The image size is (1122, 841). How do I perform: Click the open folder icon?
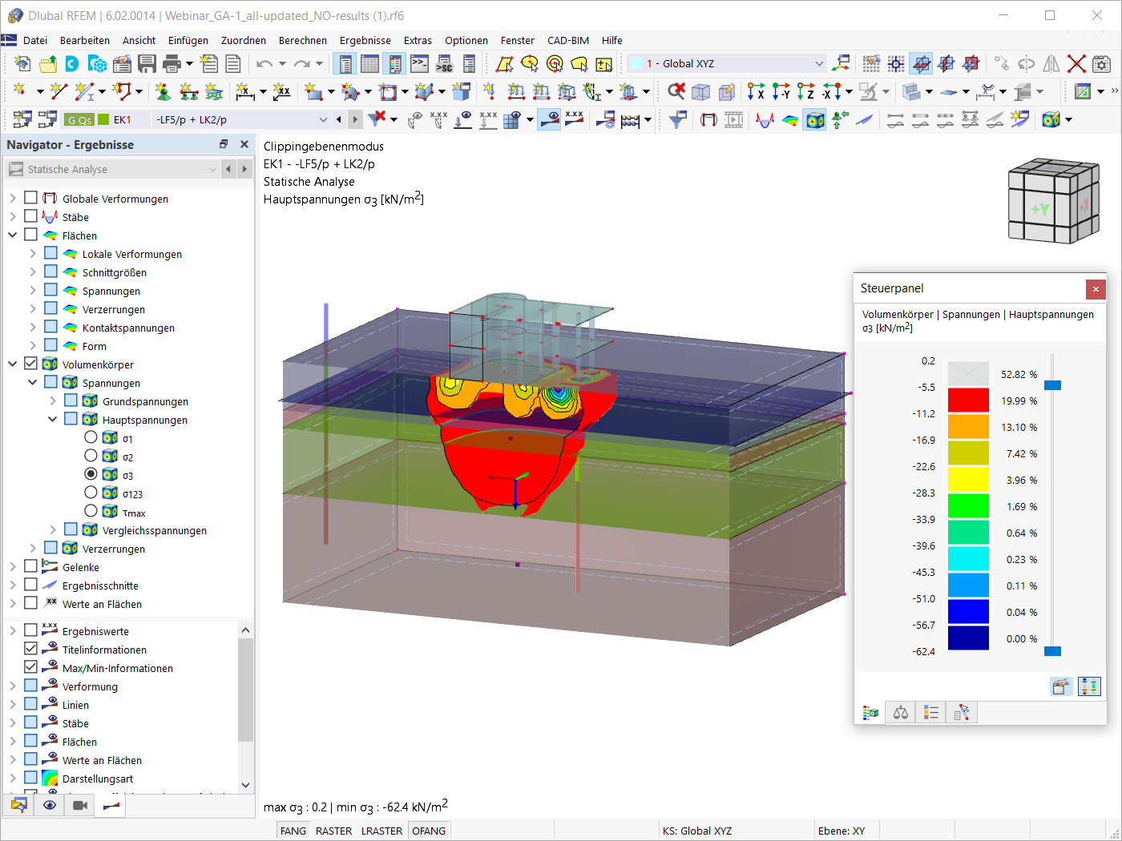point(48,63)
